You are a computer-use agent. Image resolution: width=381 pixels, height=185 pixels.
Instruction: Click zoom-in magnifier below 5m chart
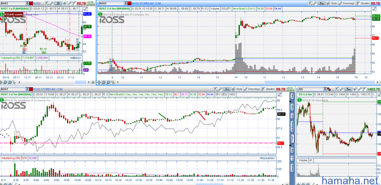(x=104, y=82)
